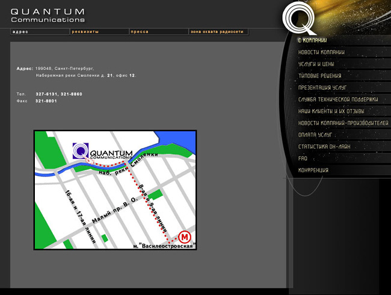The width and height of the screenshot is (391, 295).
Task: Open 'Конференция' menu item
Action: (x=313, y=170)
